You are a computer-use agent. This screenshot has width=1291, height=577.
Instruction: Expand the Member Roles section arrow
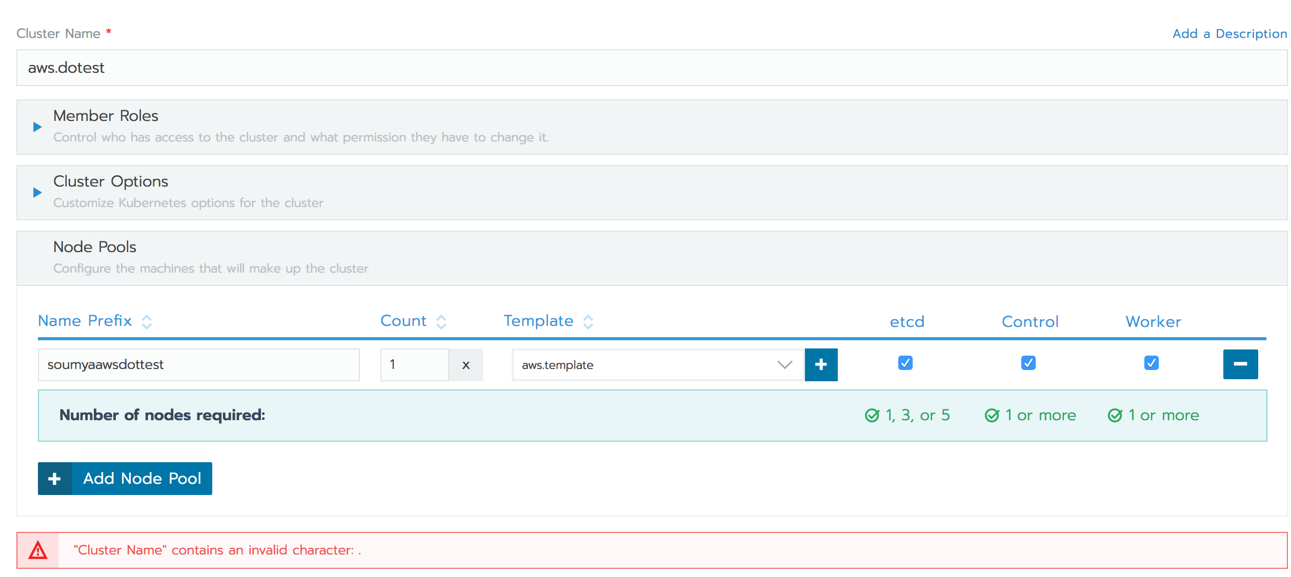(x=37, y=127)
